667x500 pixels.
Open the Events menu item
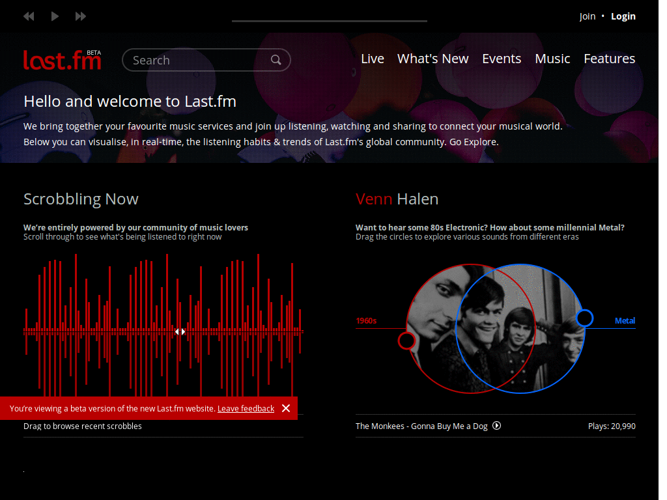coord(501,59)
